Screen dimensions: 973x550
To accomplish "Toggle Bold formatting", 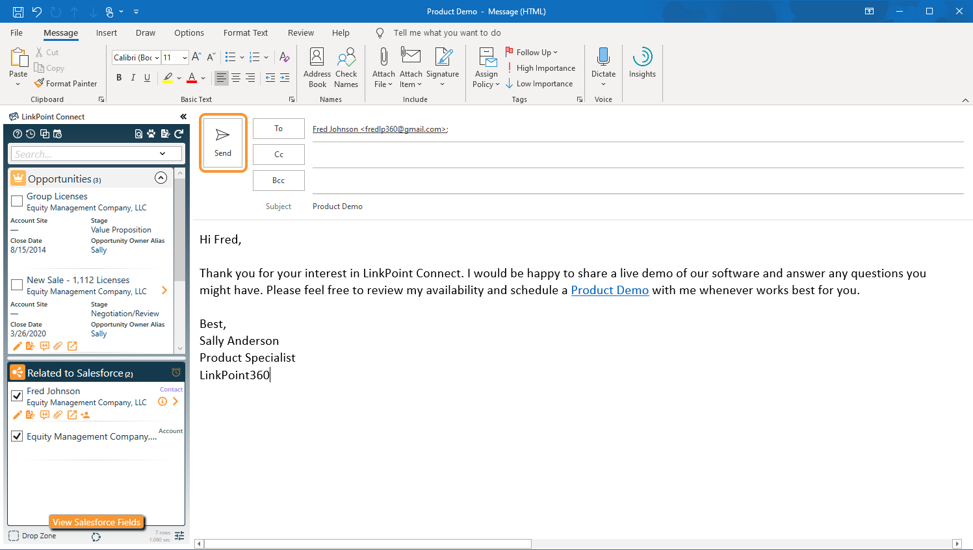I will pyautogui.click(x=119, y=78).
